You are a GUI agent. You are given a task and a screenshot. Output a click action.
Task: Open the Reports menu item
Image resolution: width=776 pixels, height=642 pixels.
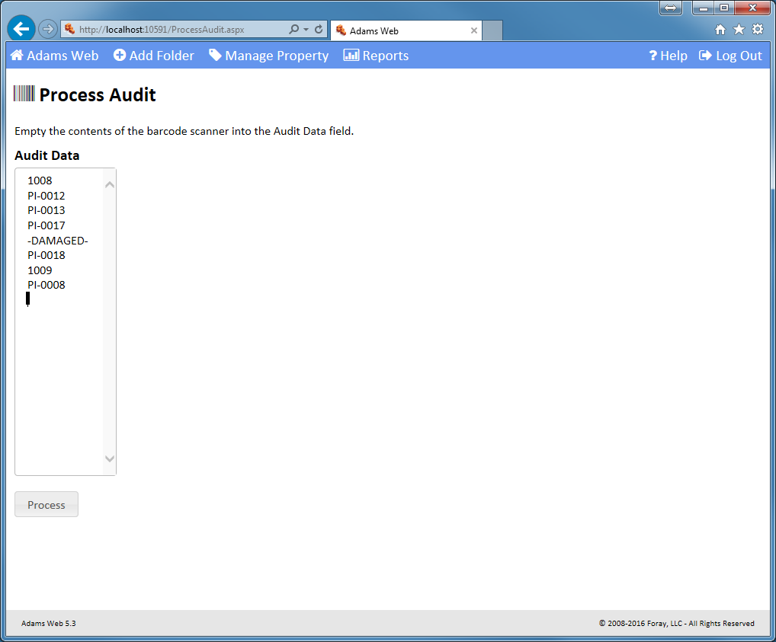(x=385, y=56)
